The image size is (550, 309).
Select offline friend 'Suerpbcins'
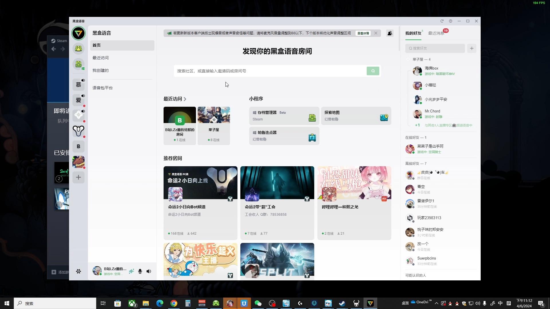(x=441, y=261)
